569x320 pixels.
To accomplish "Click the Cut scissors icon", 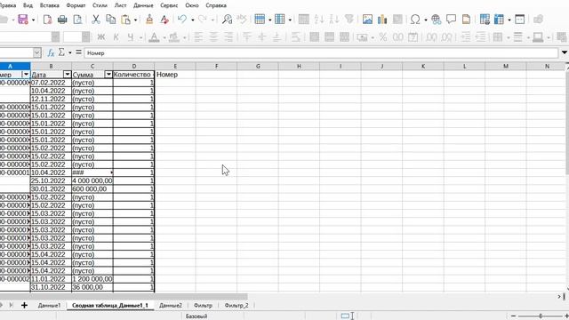I will 96,20.
